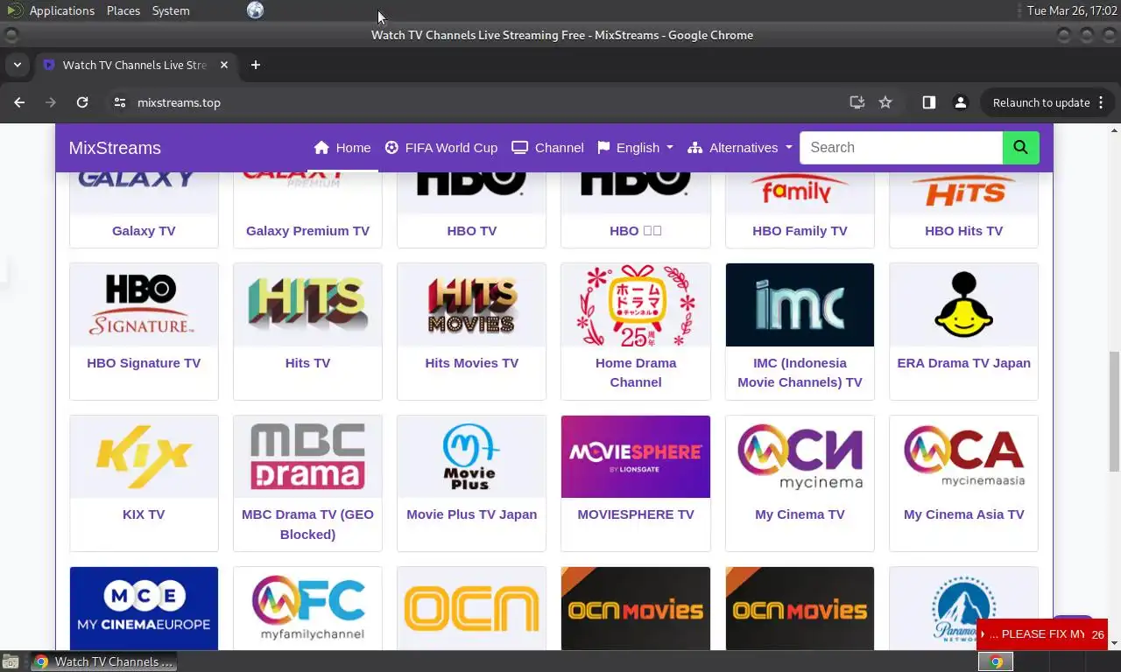This screenshot has height=672, width=1121.
Task: Open FIFA World Cup nav item
Action: pos(441,148)
